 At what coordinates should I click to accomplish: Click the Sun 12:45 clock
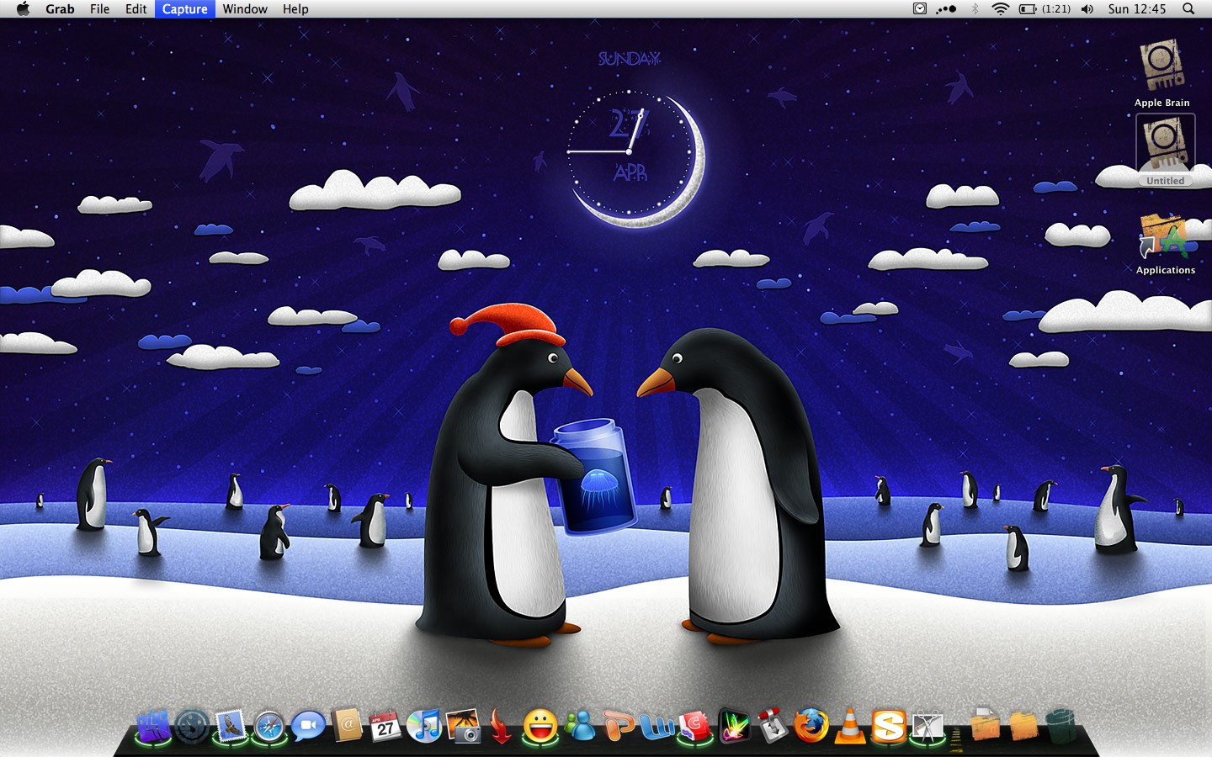(1137, 9)
